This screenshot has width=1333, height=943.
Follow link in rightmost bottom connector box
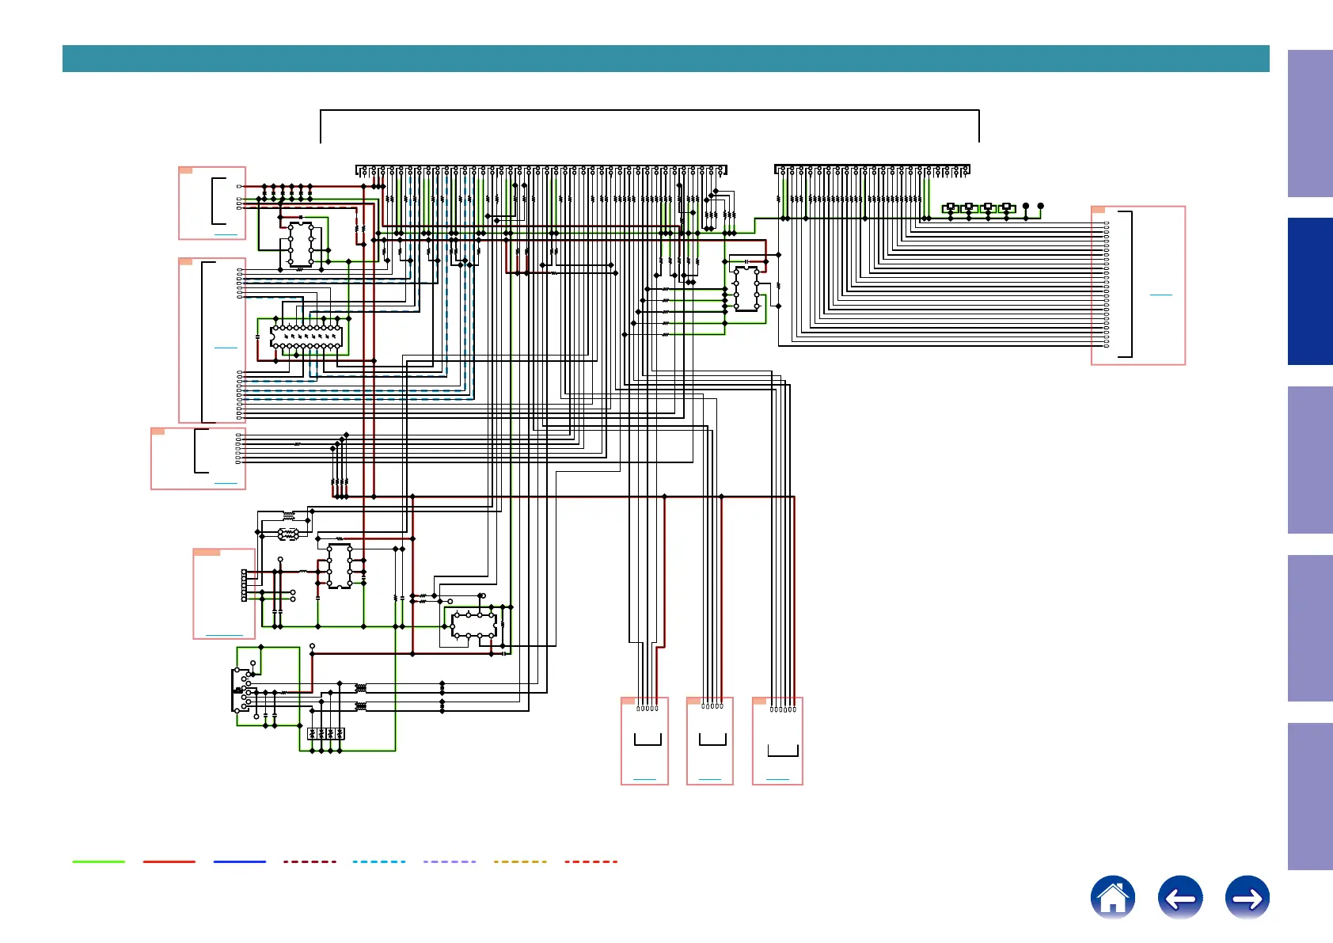778,779
